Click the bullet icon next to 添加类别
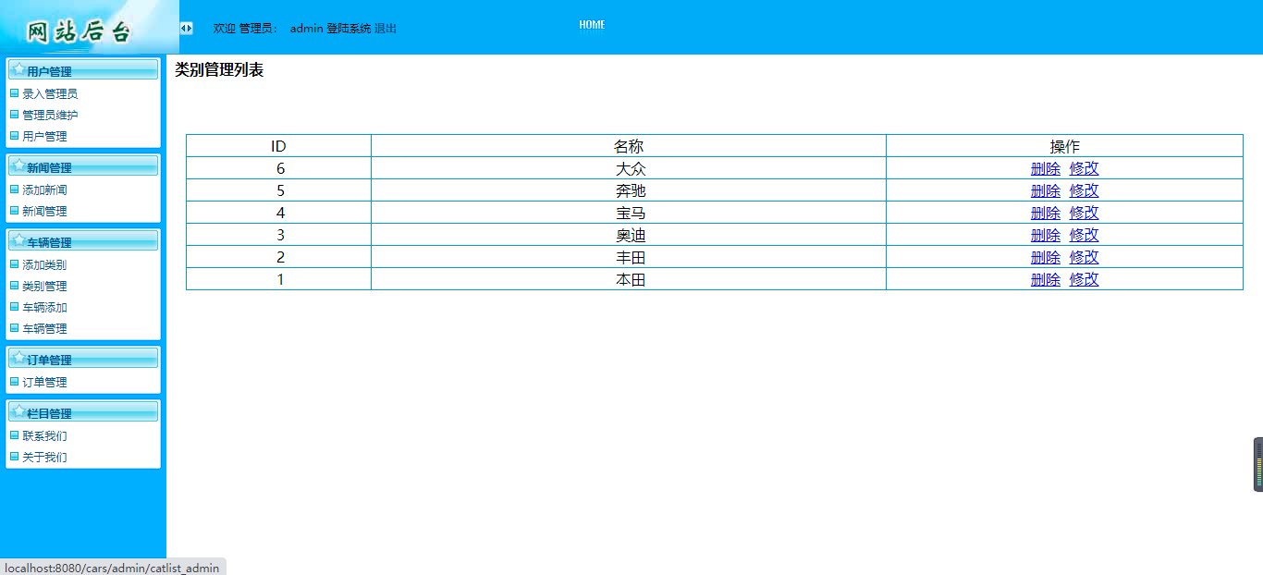The image size is (1263, 575). point(14,264)
